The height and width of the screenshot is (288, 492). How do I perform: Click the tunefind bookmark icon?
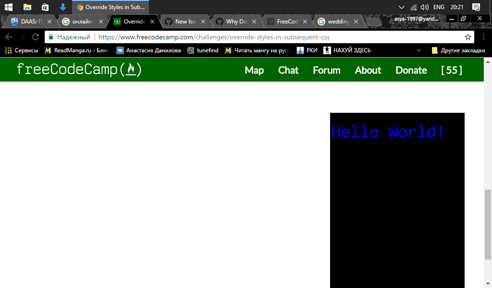pos(190,50)
